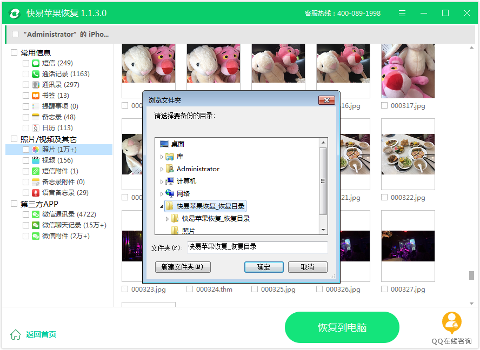Click the 新建文件夹 button
The image size is (480, 350).
tap(183, 267)
